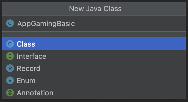Click the blank space in the Annotation row

point(120,93)
